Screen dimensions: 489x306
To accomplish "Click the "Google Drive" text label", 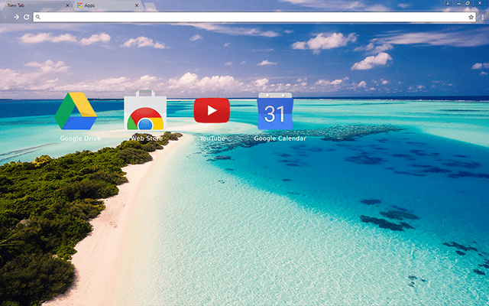I will pos(80,138).
